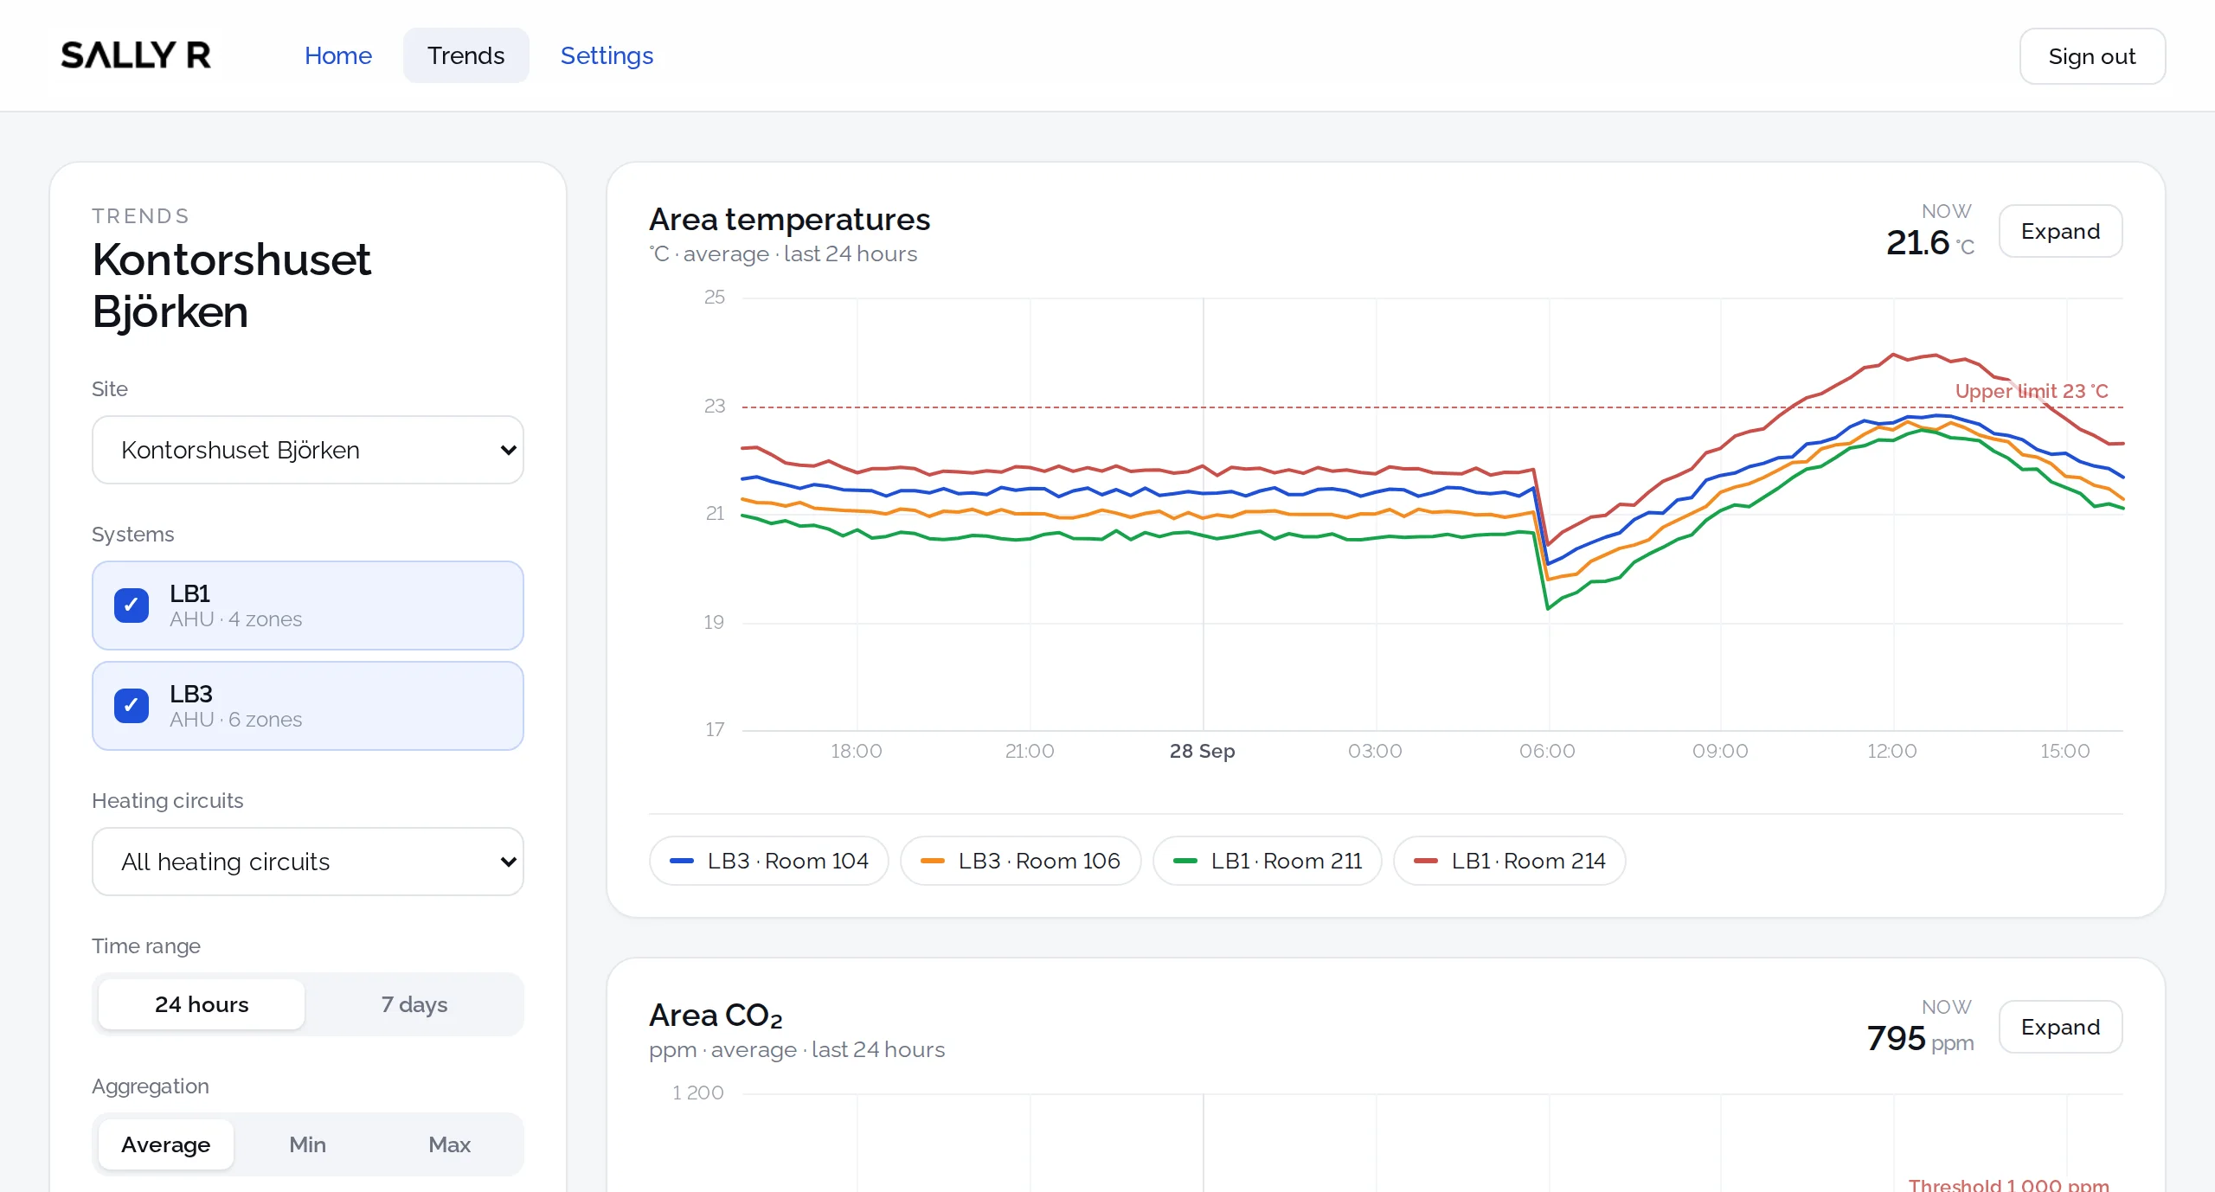Open the Trends tab
Viewport: 2215px width, 1192px height.
[465, 55]
